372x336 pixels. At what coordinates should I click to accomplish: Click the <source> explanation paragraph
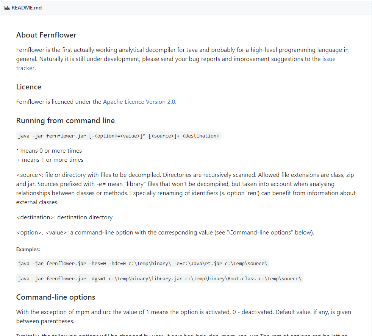pyautogui.click(x=185, y=184)
